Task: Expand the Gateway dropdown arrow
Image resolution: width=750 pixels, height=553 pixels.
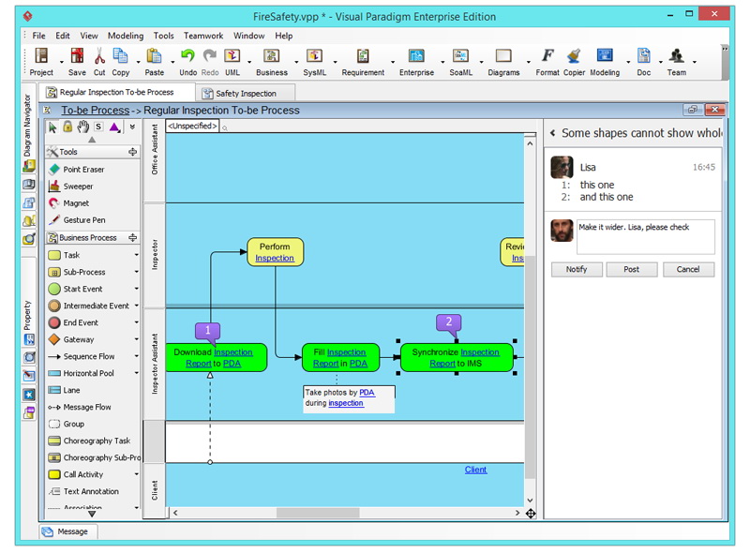Action: (x=136, y=339)
